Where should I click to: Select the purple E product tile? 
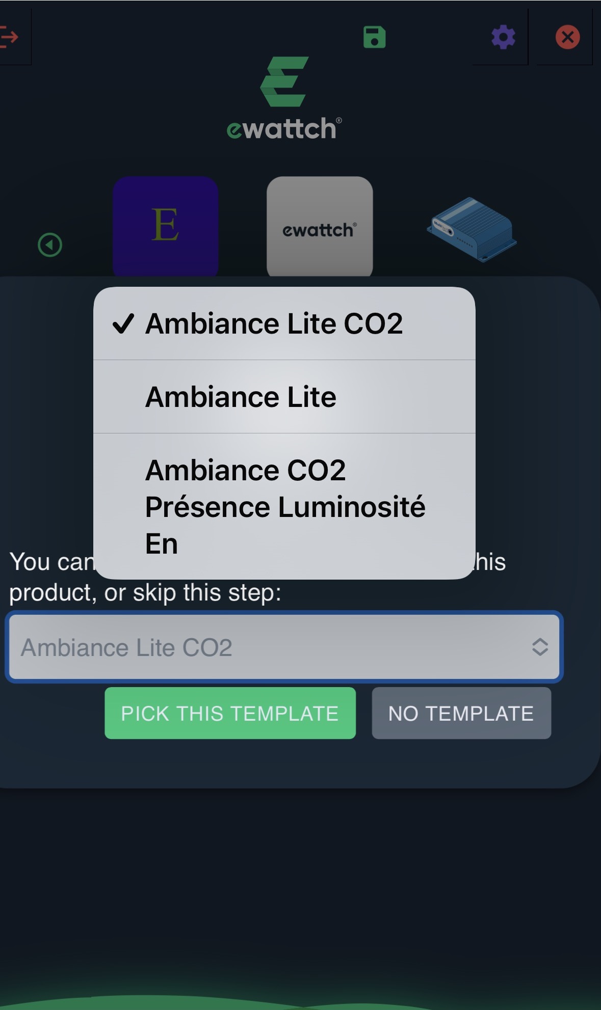(166, 226)
